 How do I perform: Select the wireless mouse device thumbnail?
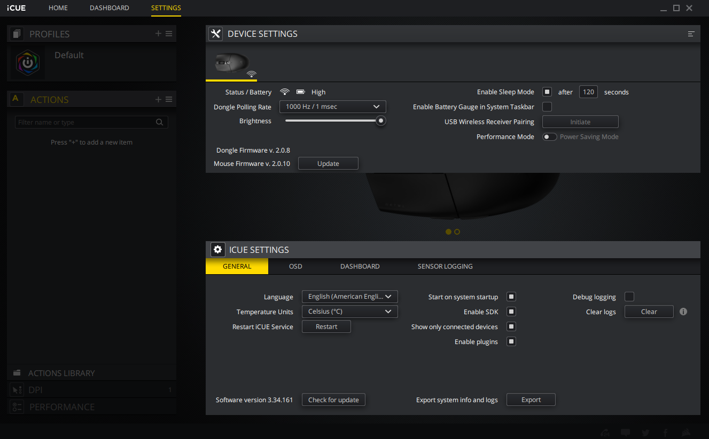coord(231,62)
